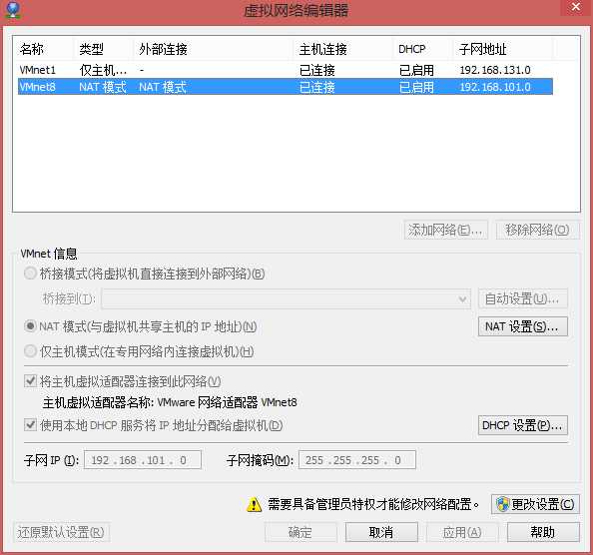Expand the 桥接到 dropdown list

(287, 299)
